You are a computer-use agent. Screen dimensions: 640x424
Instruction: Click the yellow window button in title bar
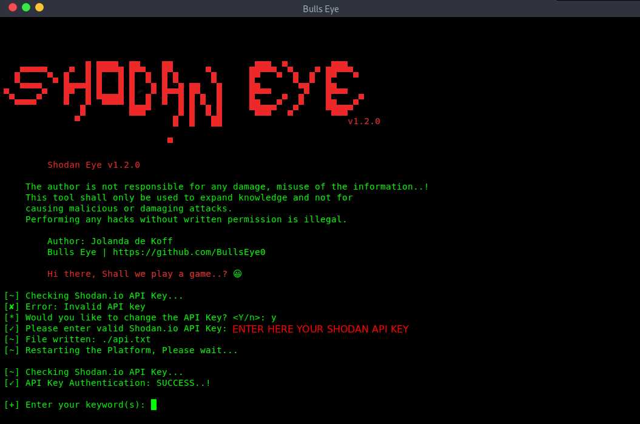pos(39,7)
